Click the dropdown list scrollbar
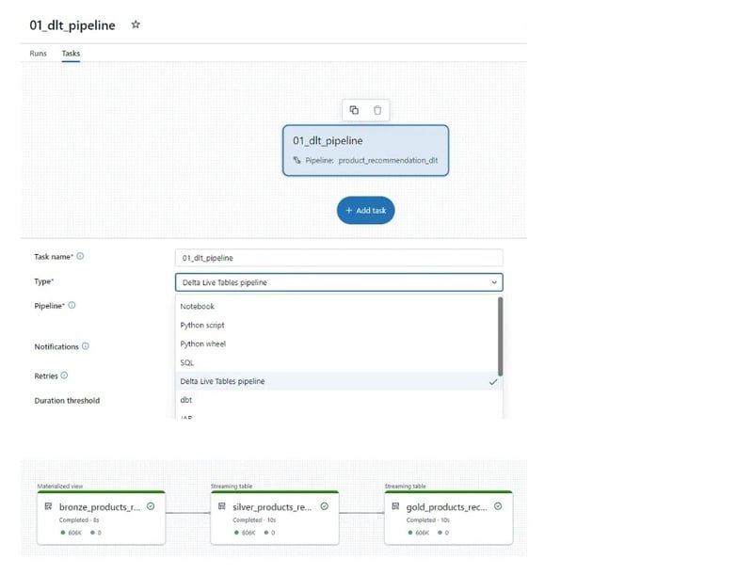The image size is (753, 575). (500, 334)
